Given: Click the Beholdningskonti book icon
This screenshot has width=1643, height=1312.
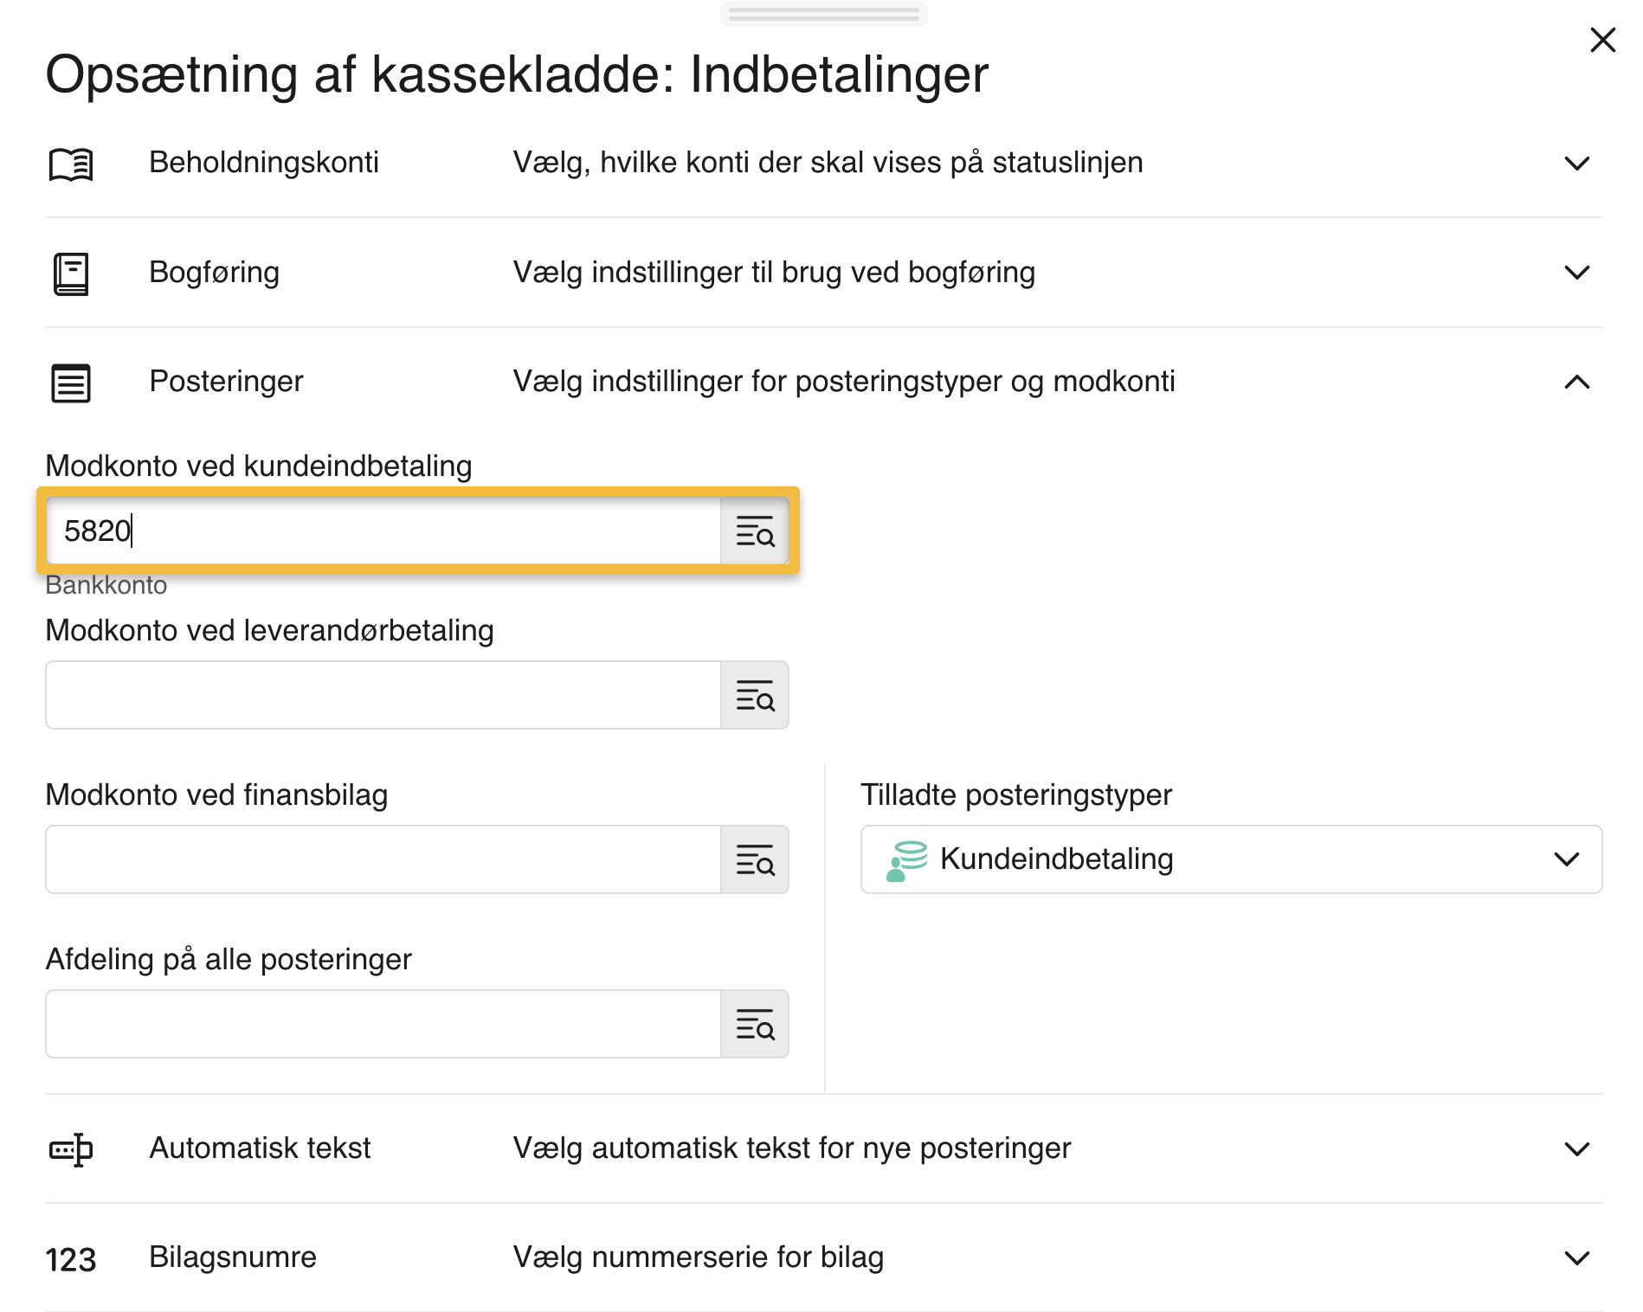Looking at the screenshot, I should (73, 162).
